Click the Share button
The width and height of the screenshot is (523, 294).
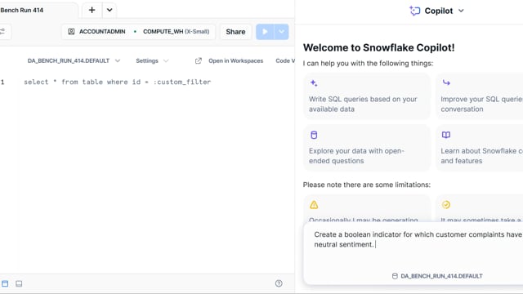[x=235, y=32]
